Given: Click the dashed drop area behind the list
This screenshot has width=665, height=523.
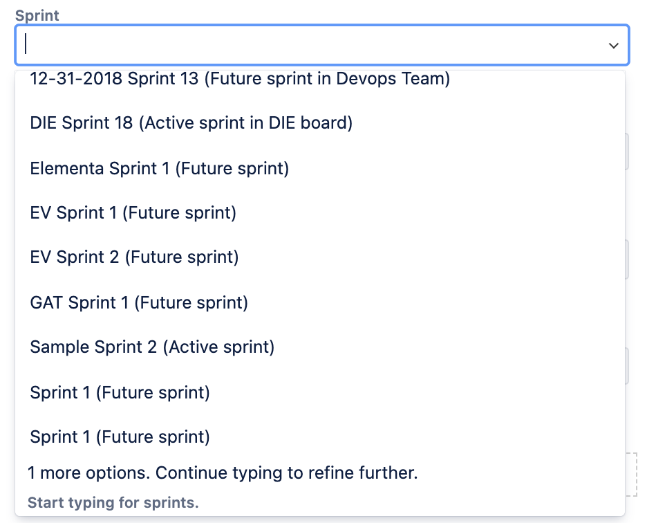Looking at the screenshot, I should click(x=632, y=474).
